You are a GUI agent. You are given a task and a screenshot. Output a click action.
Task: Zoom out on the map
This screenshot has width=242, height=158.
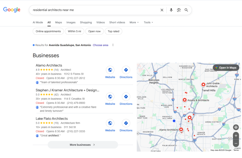[236, 143]
